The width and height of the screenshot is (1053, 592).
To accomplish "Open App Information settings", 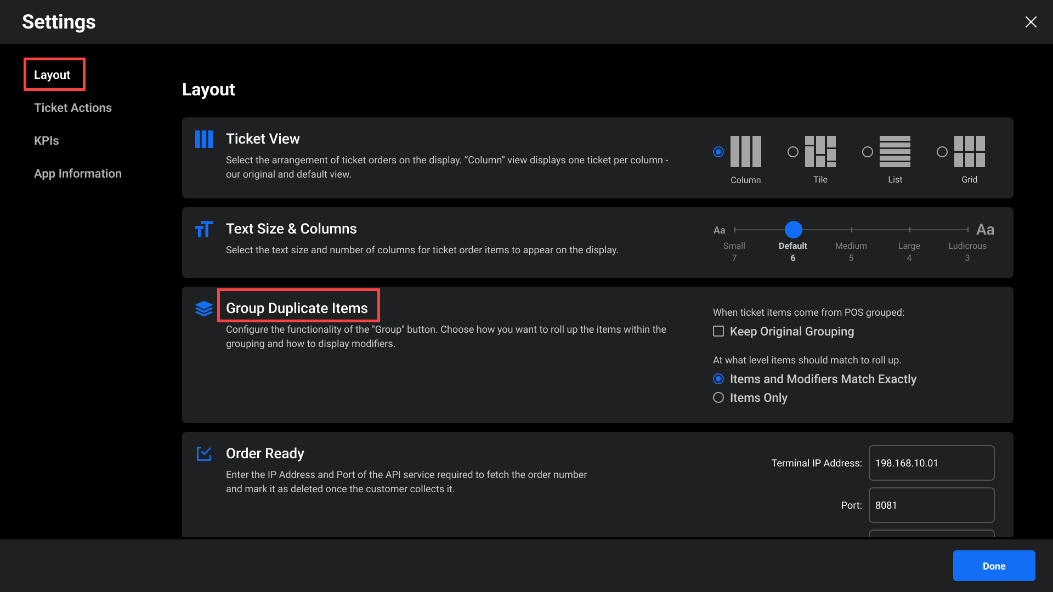I will (x=78, y=173).
